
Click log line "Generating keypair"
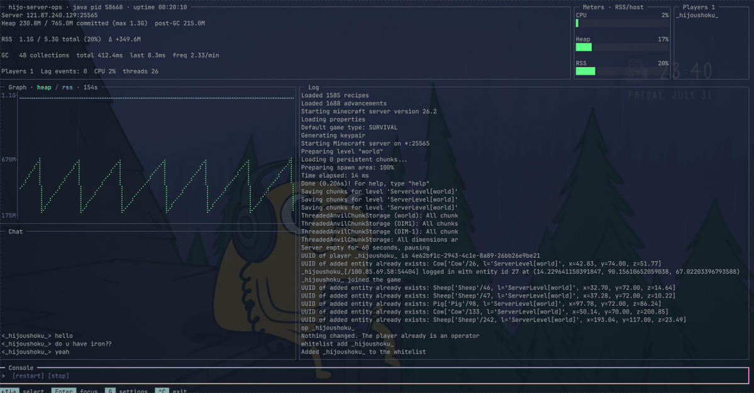[x=333, y=136]
